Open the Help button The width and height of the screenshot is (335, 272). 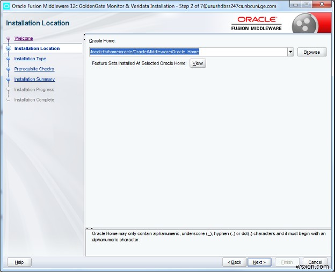coord(19,262)
